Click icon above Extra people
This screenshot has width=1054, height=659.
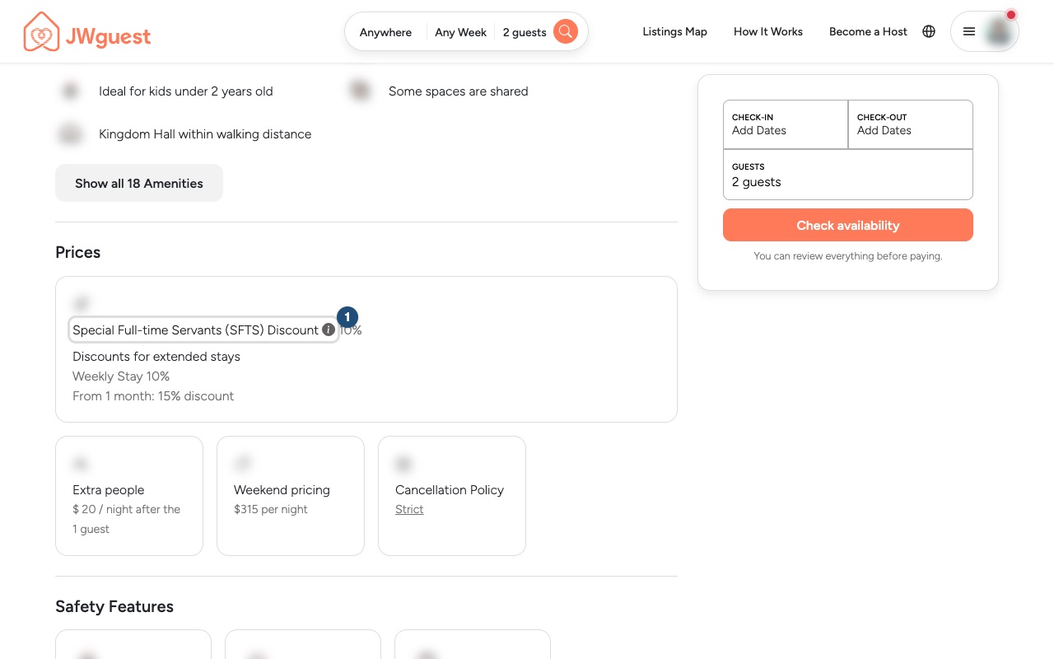click(x=81, y=464)
